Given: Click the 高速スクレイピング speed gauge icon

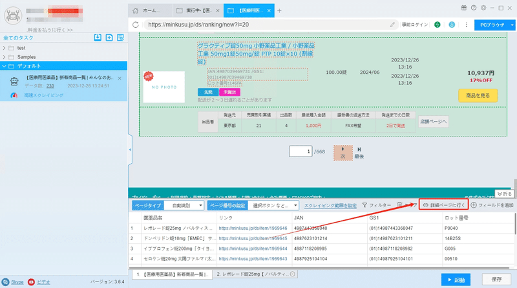Looking at the screenshot, I should (x=14, y=95).
